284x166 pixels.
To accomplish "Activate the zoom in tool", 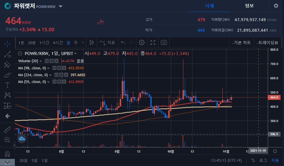I will 7,140.
